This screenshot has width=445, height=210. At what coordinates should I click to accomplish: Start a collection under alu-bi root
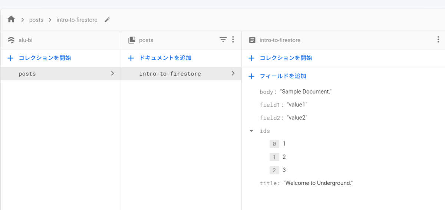[44, 58]
